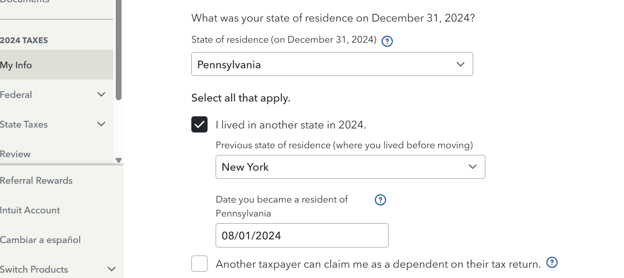The width and height of the screenshot is (624, 278).
Task: Click the 08/01/2024 residency date field
Action: (x=302, y=235)
